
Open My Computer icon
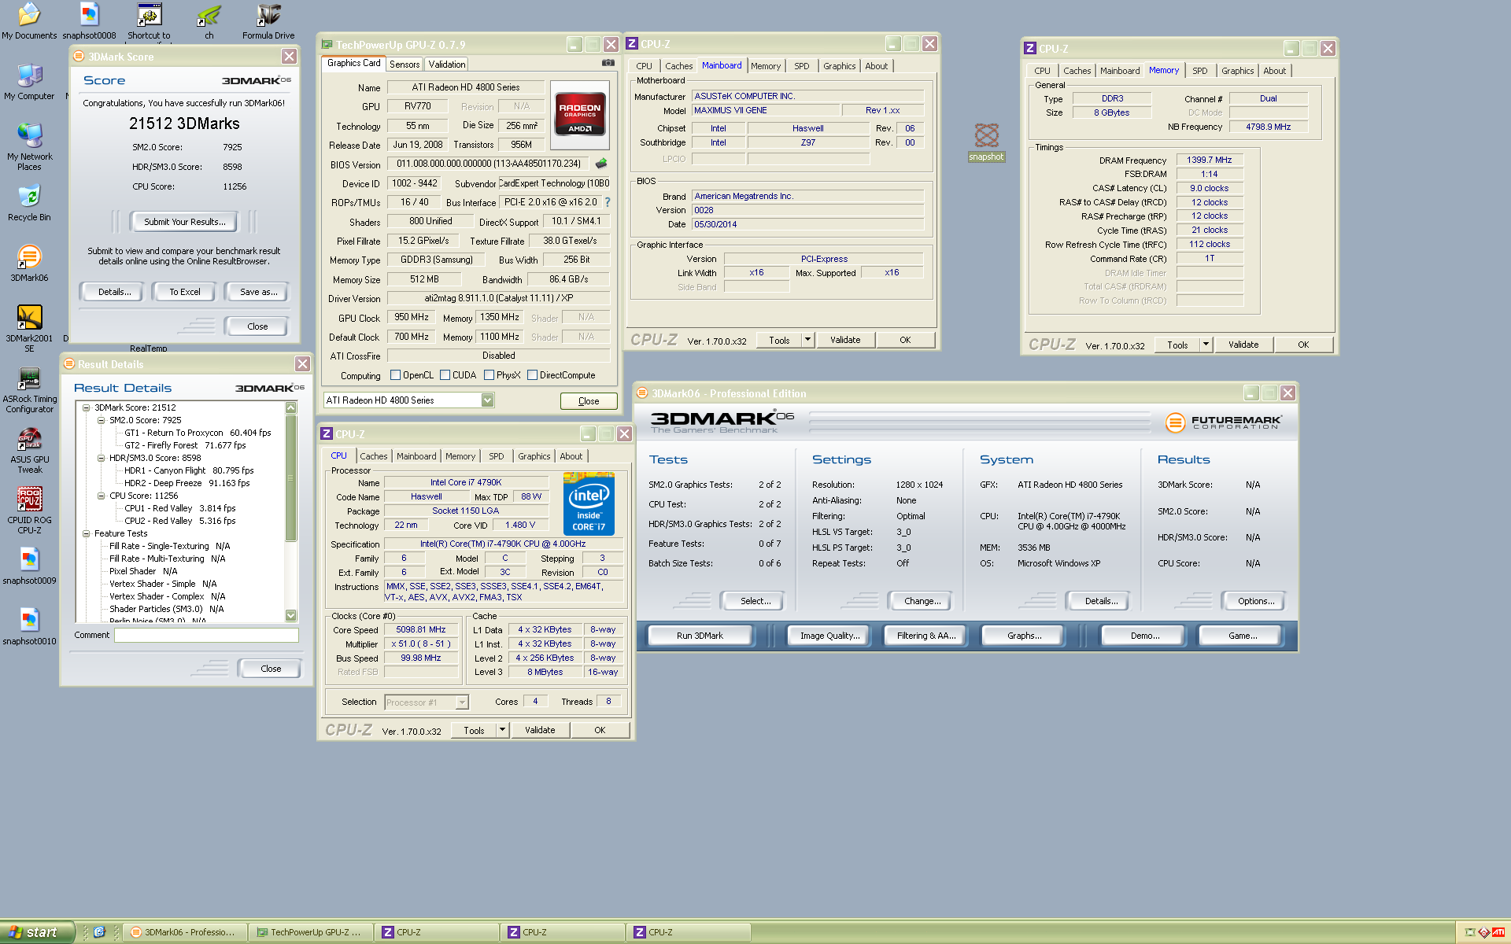(x=29, y=82)
